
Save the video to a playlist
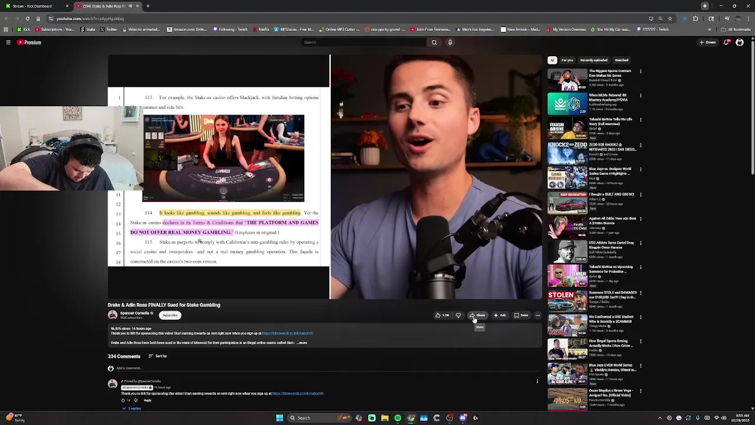click(521, 315)
